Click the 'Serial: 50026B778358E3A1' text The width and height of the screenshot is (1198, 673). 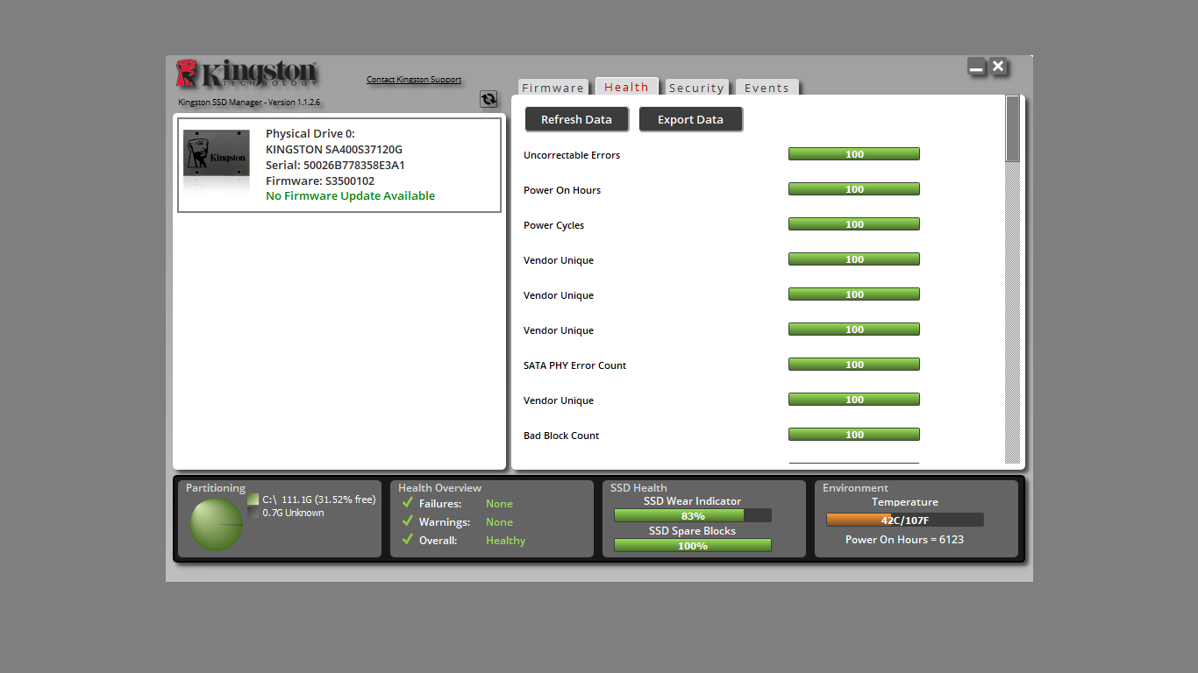[335, 166]
